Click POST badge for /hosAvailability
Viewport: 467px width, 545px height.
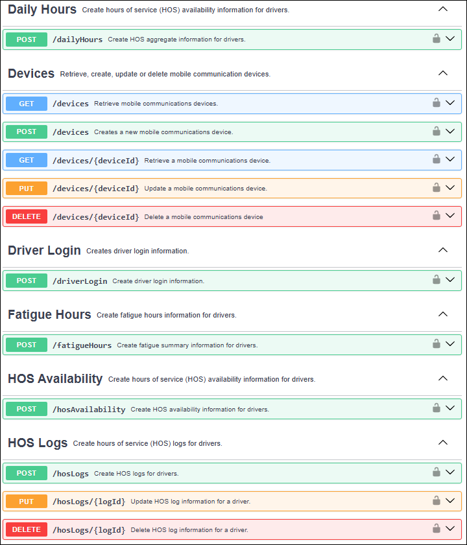click(x=27, y=409)
